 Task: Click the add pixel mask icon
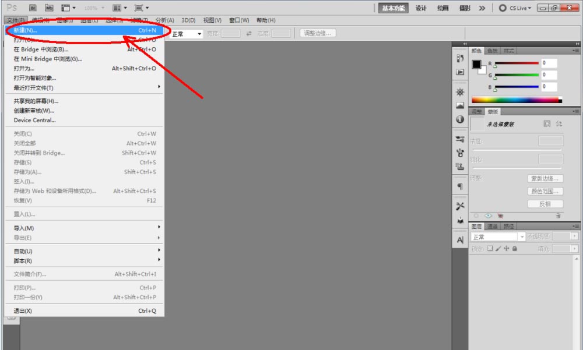click(547, 123)
